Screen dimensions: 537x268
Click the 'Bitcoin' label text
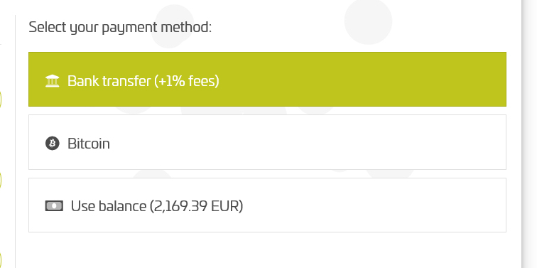[89, 144]
